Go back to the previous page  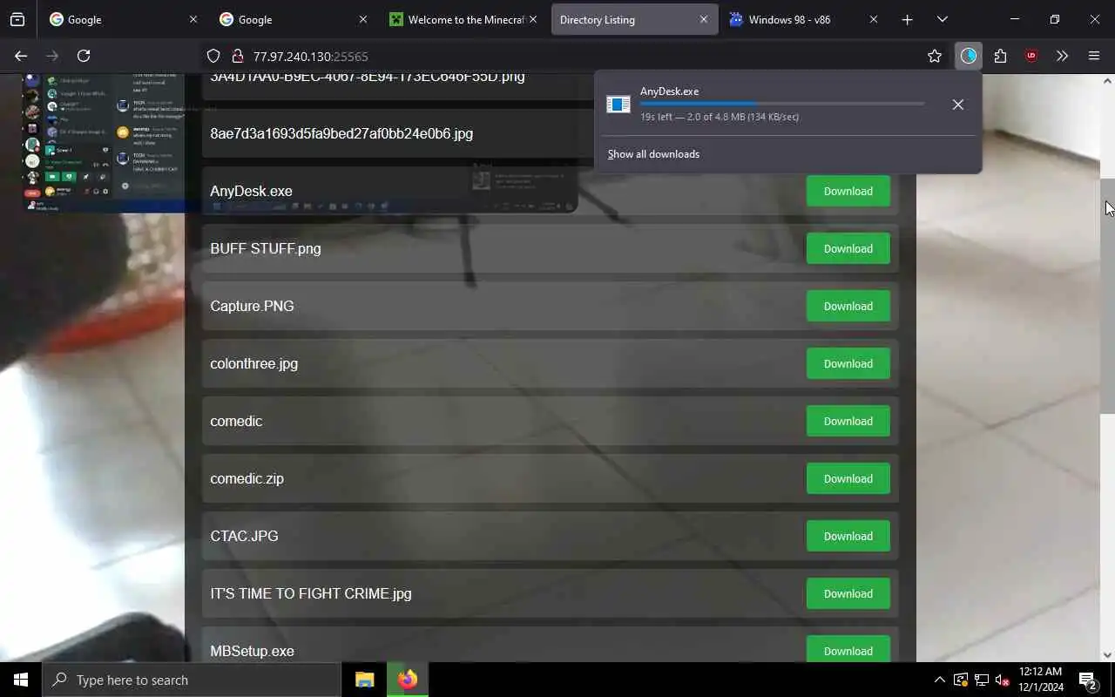(x=21, y=56)
